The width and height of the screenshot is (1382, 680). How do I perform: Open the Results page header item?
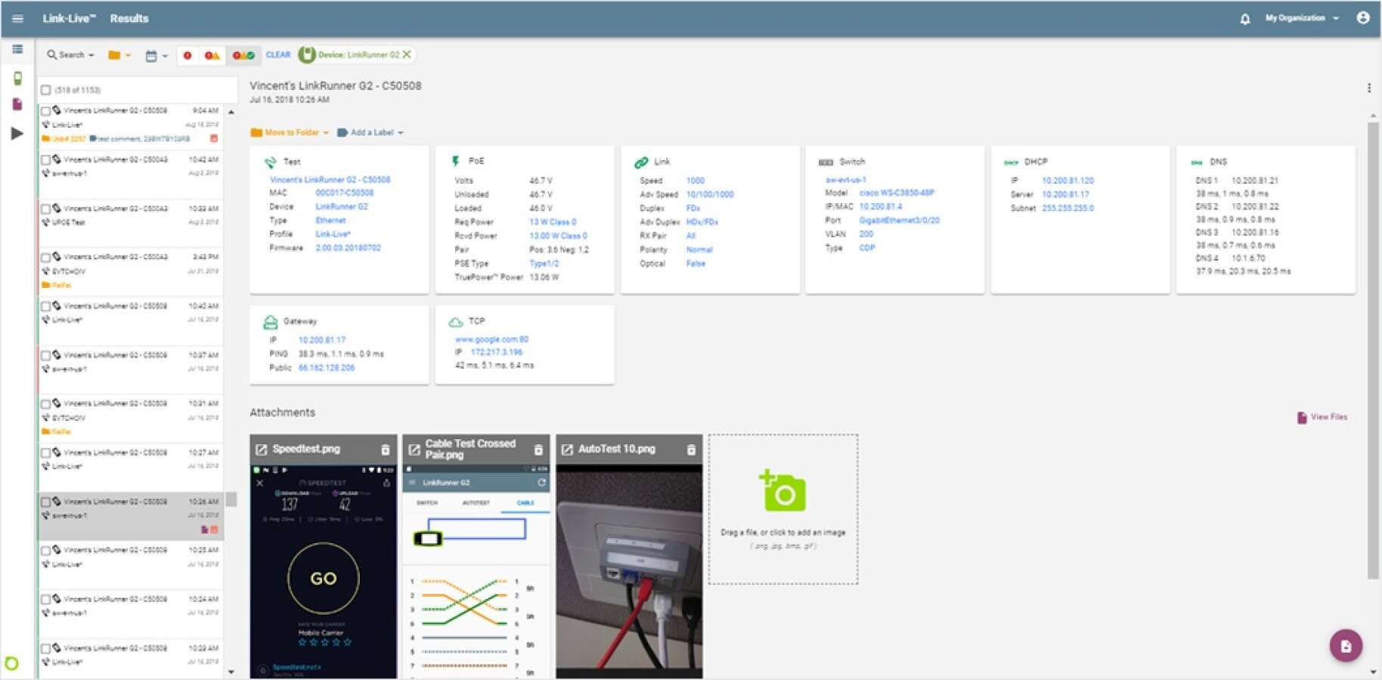(x=129, y=18)
